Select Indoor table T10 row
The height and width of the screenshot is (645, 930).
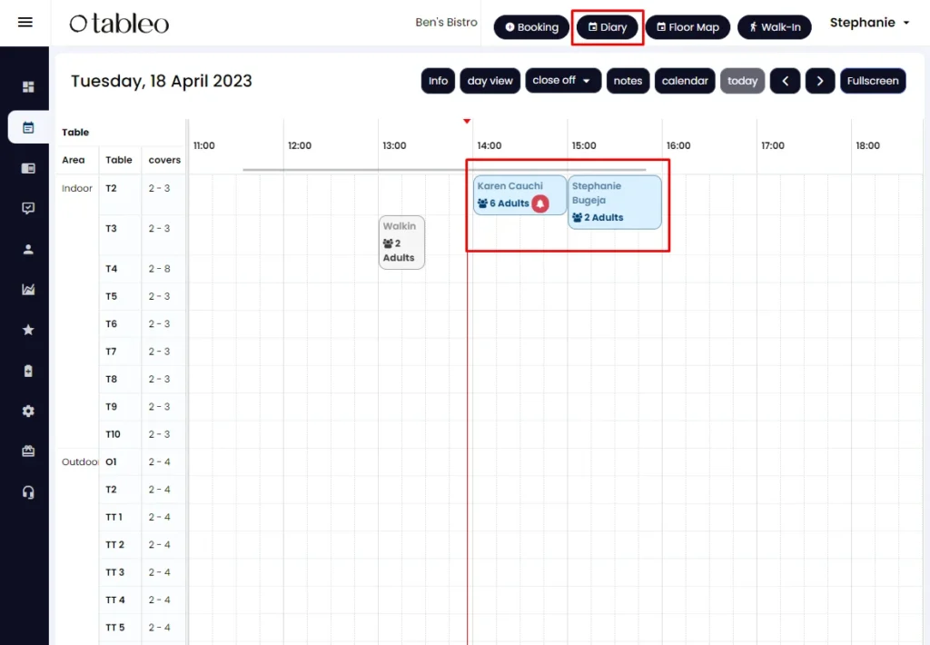pyautogui.click(x=113, y=434)
